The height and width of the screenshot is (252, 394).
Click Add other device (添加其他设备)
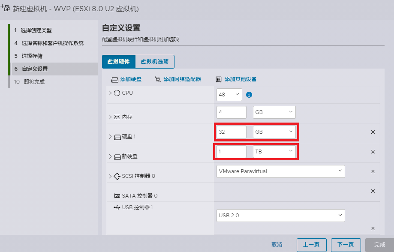[236, 79]
